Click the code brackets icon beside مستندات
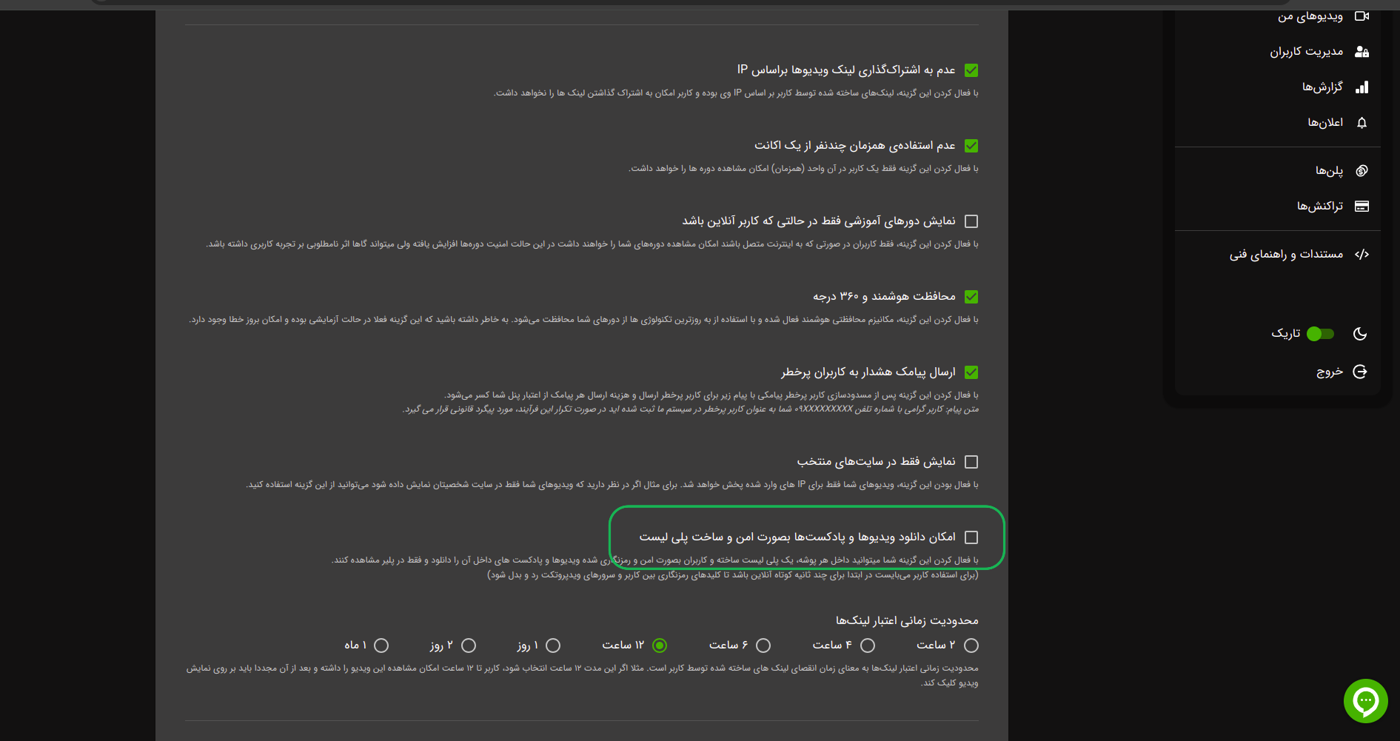Screen dimensions: 1400x741 coord(1362,255)
